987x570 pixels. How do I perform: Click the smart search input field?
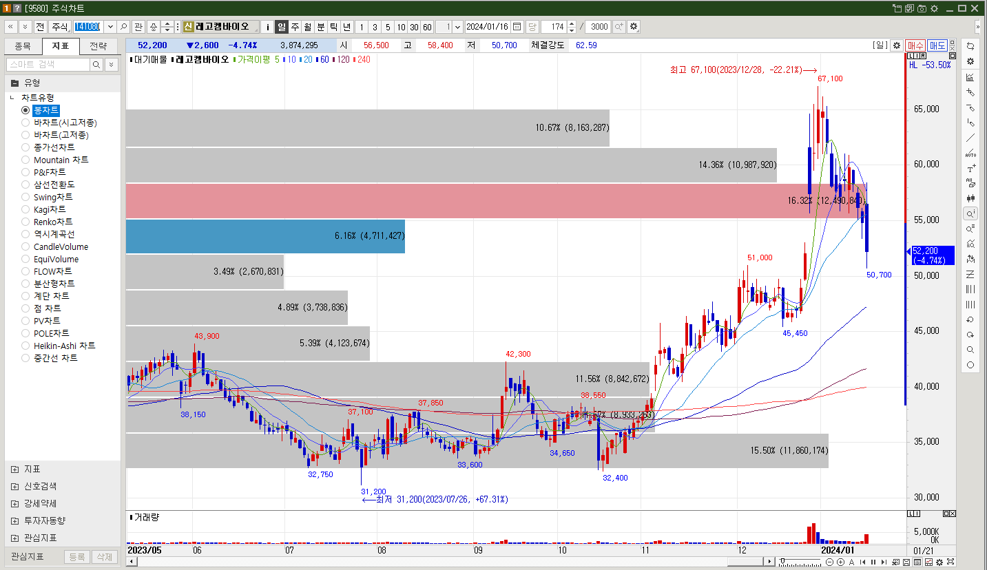[48, 64]
